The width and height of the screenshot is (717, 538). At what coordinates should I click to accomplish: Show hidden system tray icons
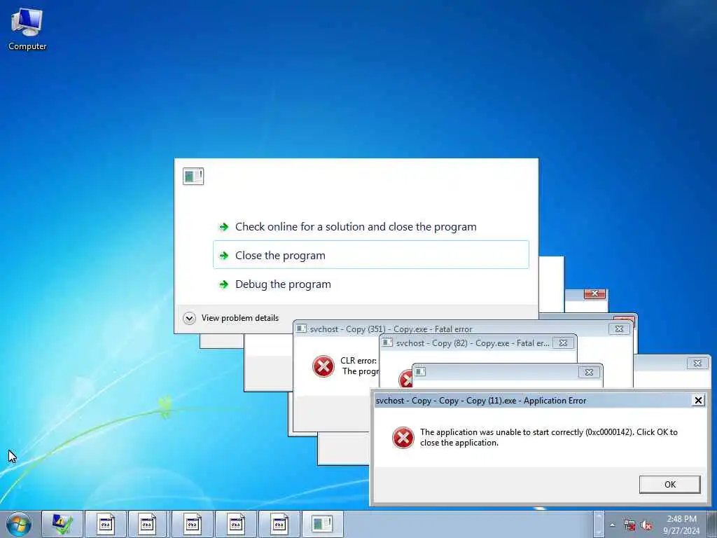tap(613, 525)
